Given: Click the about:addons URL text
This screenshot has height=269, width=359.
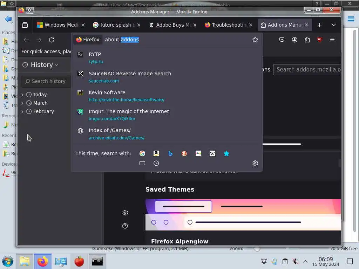Looking at the screenshot, I should click(122, 40).
